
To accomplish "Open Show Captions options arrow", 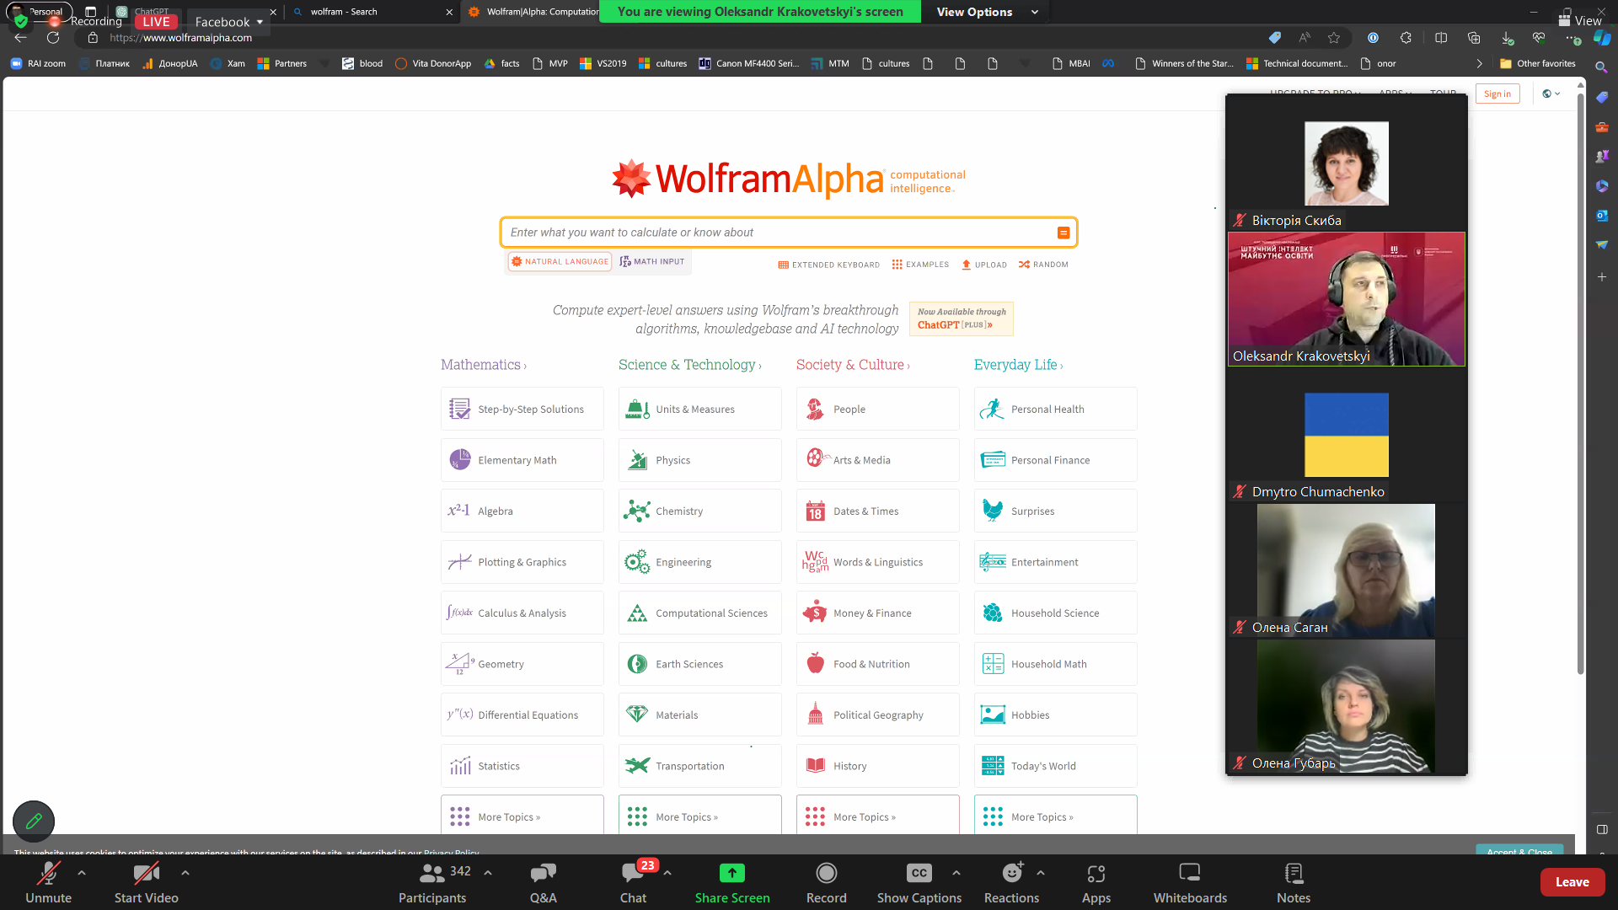I will click(x=956, y=873).
